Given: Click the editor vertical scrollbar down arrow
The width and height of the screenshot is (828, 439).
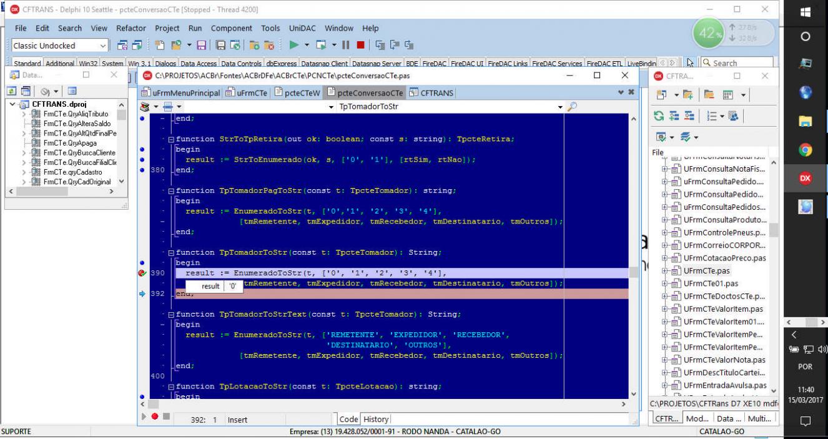Looking at the screenshot, I should (x=634, y=395).
